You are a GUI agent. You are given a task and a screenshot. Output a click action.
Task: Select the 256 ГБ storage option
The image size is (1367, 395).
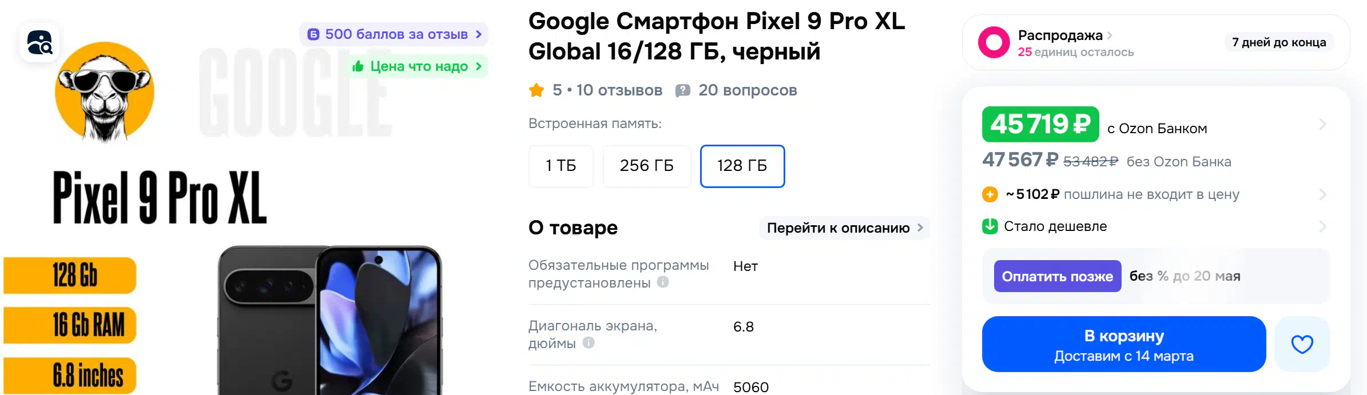646,166
